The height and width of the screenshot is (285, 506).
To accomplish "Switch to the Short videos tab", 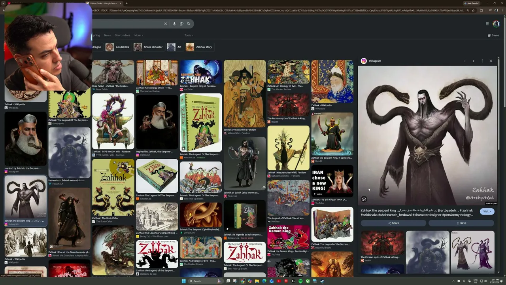I will tap(122, 35).
